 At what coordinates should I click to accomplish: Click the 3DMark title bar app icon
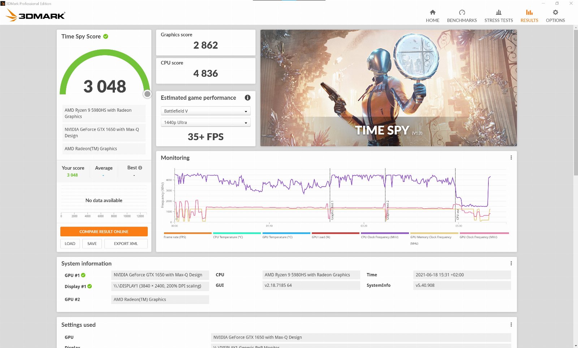(3, 4)
